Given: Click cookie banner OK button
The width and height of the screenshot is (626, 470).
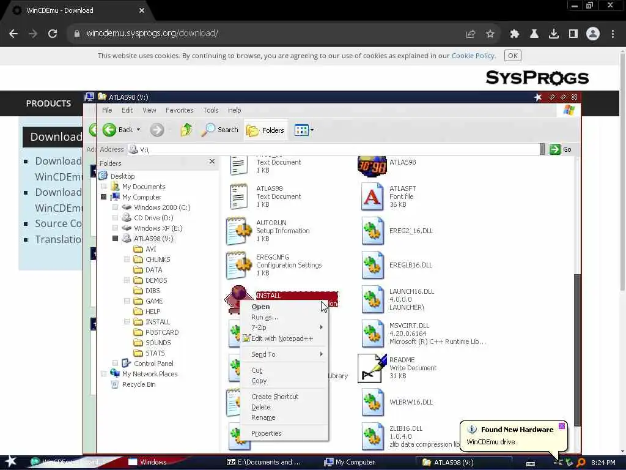Looking at the screenshot, I should [513, 56].
